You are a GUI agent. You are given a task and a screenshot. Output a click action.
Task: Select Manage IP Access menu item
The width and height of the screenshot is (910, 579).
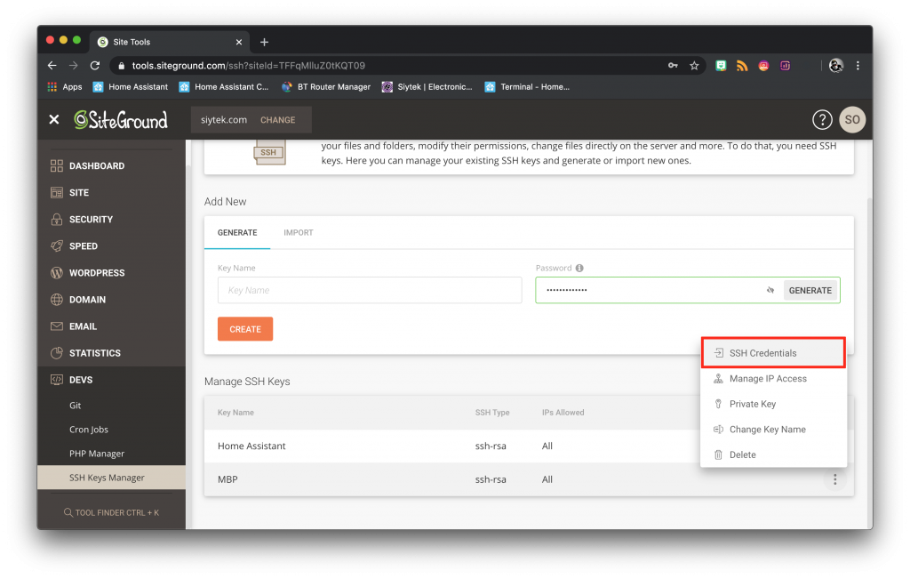pyautogui.click(x=773, y=379)
